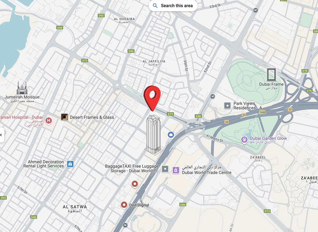The width and height of the screenshot is (318, 232).
Task: Expand the collapsed side panel arrow
Action: click(1, 135)
